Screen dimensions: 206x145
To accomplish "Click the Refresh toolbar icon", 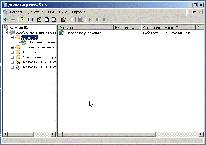I will 47,20.
